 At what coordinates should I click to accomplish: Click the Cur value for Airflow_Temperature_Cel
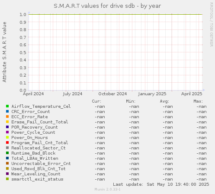point(100,107)
